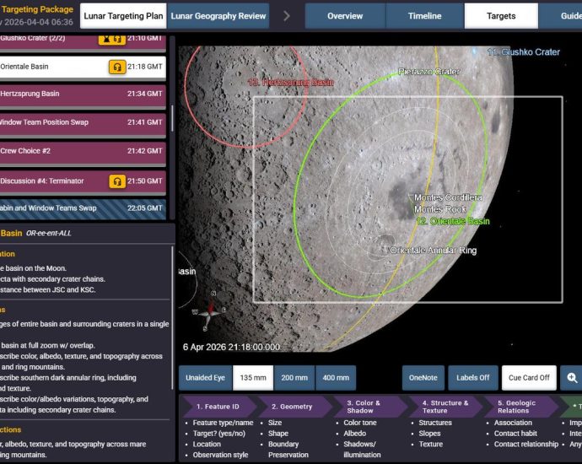Click the headset icon on Discussion #4 row

[x=117, y=181]
